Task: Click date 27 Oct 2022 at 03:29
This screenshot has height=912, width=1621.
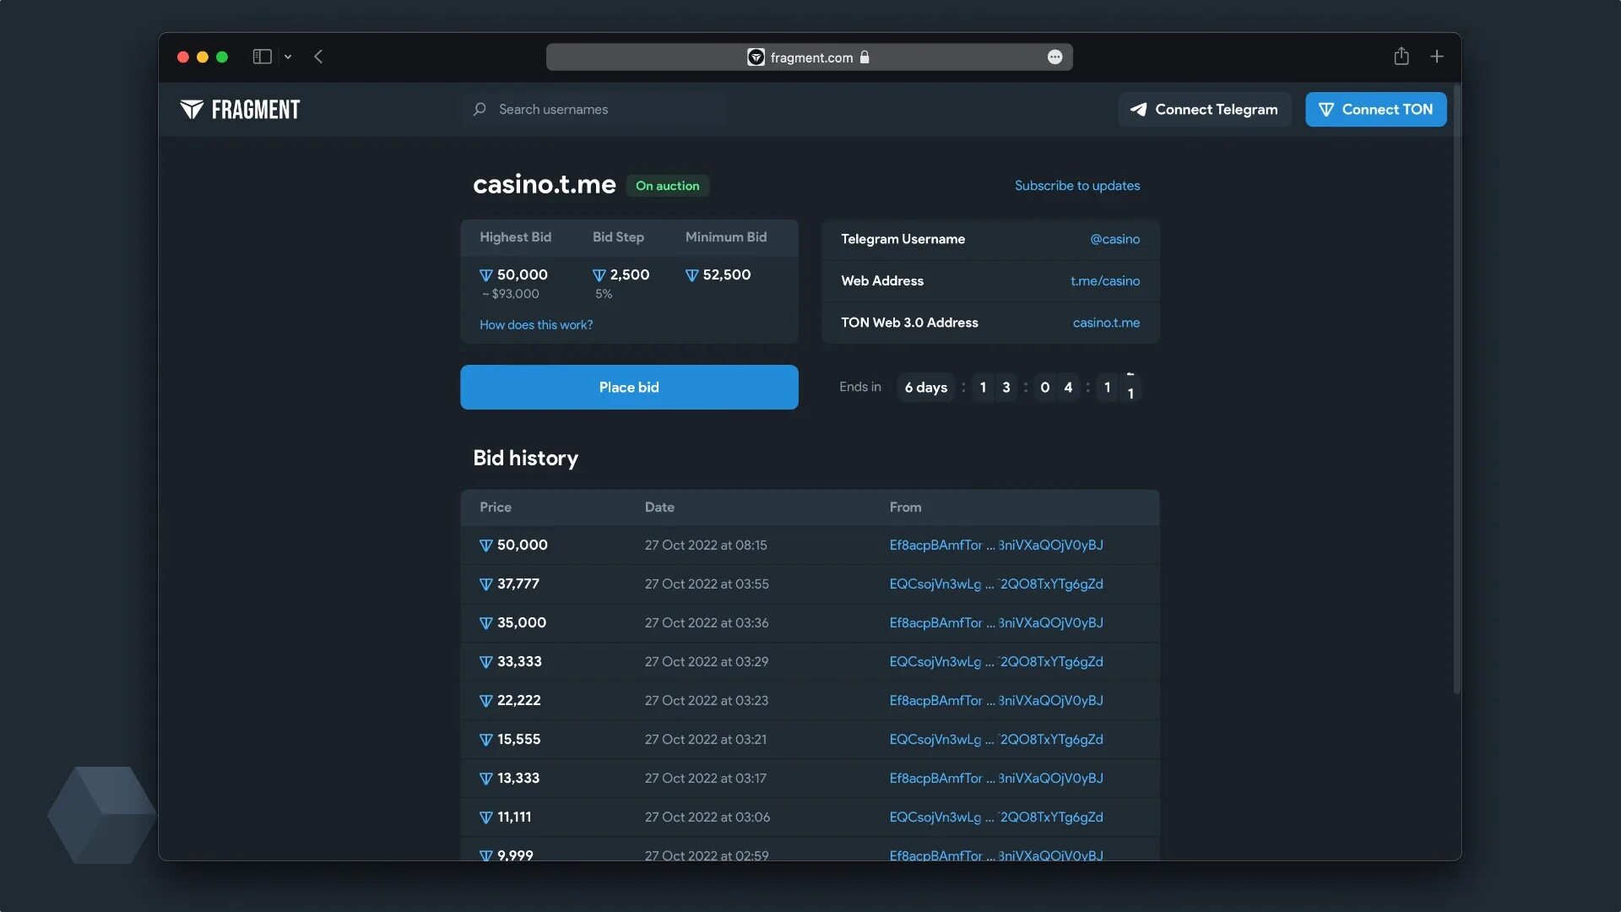Action: pyautogui.click(x=707, y=662)
